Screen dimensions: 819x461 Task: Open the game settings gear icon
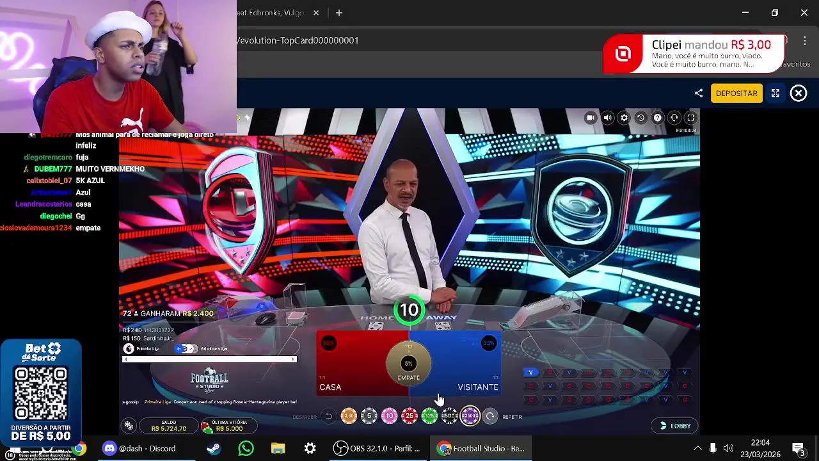coord(624,118)
